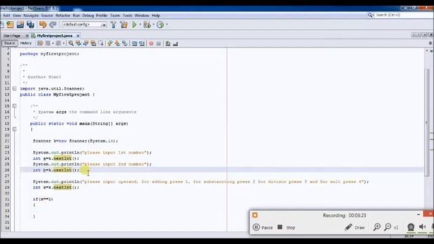The image size is (434, 244).
Task: Click line number 28 in the gutter
Action: pos(7,182)
